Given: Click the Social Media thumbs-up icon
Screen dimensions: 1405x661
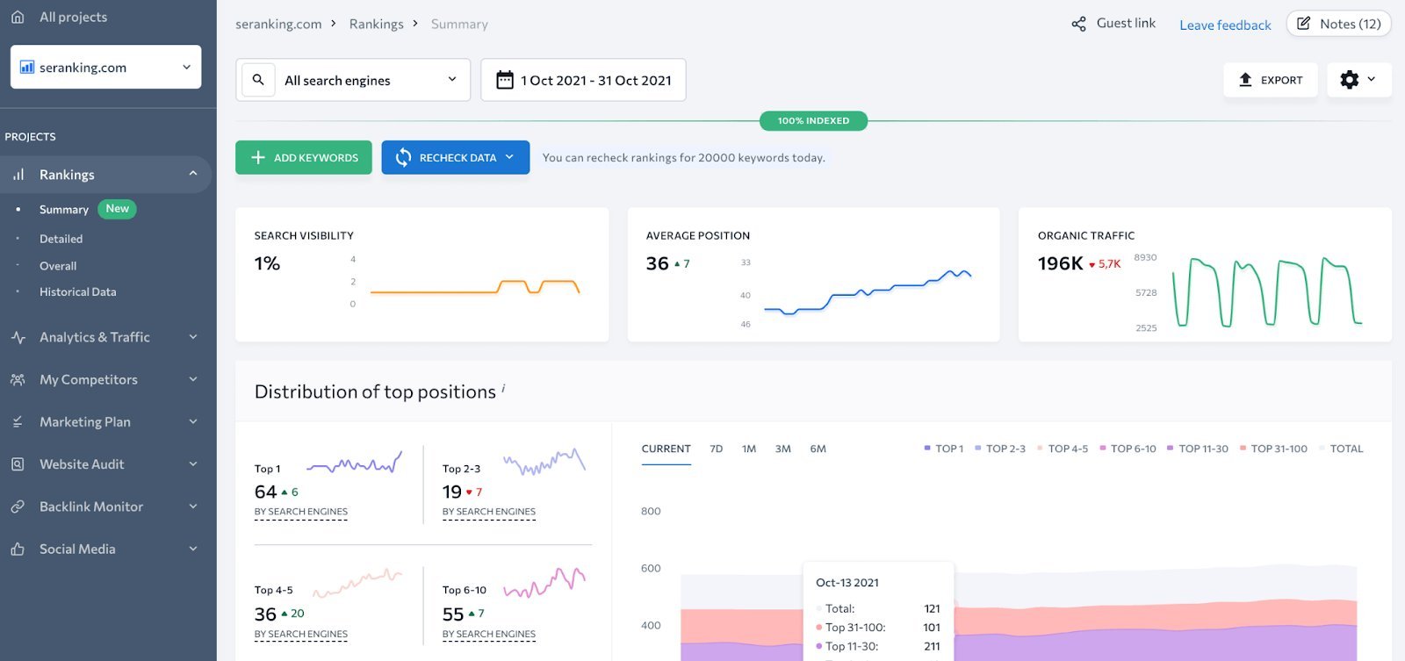Looking at the screenshot, I should (x=18, y=550).
